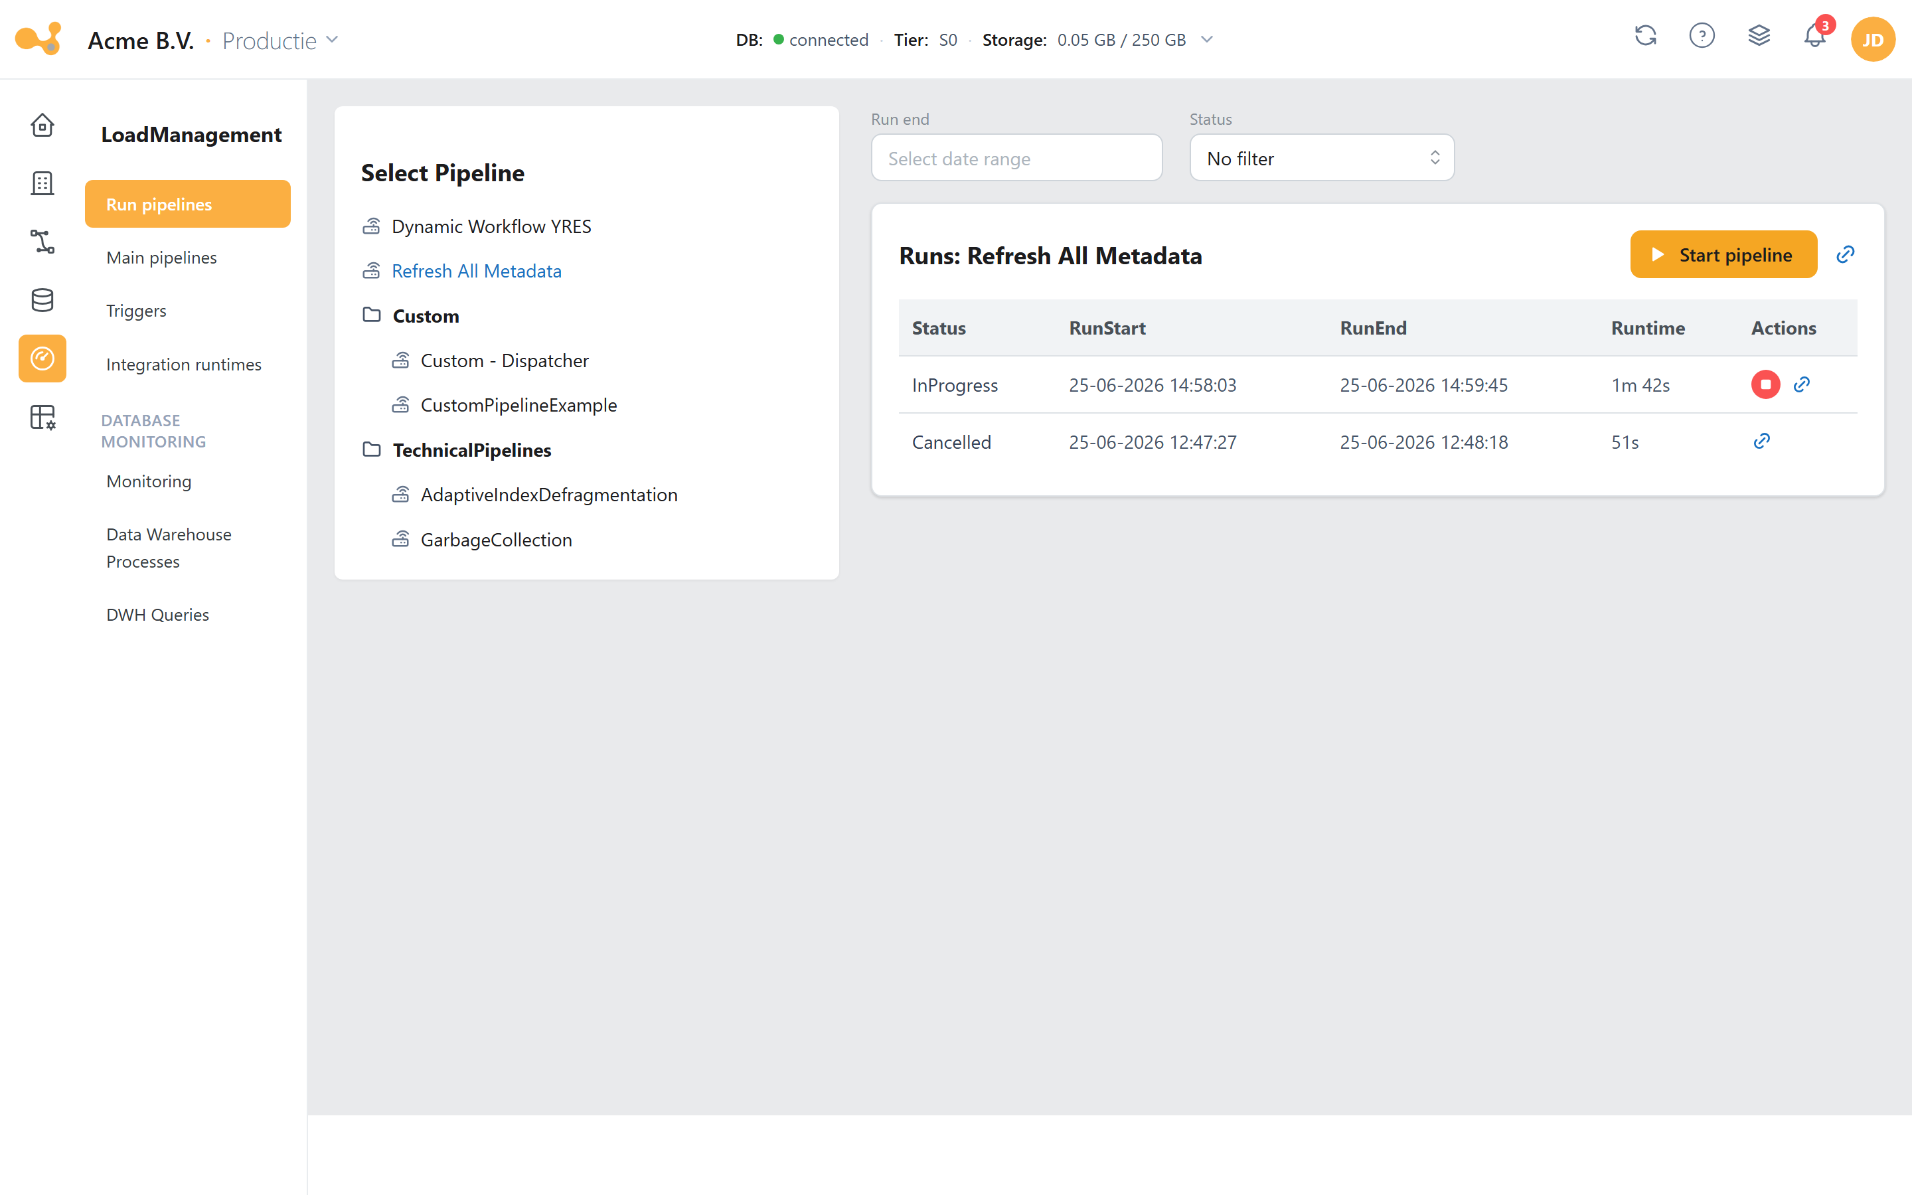The height and width of the screenshot is (1195, 1912).
Task: Click the Acme B.V. organization name
Action: (141, 40)
